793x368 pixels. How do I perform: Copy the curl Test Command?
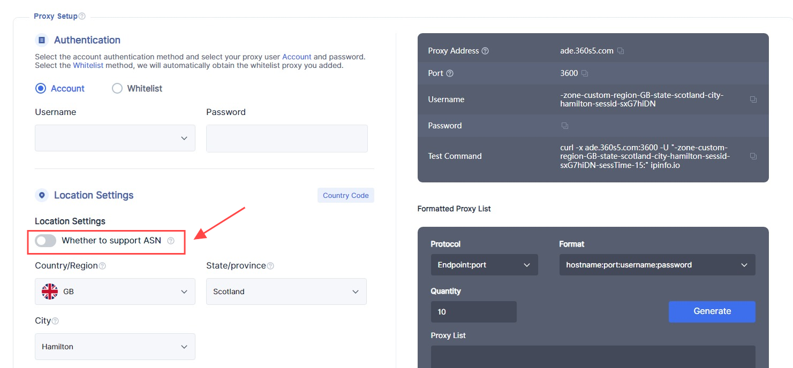[753, 156]
